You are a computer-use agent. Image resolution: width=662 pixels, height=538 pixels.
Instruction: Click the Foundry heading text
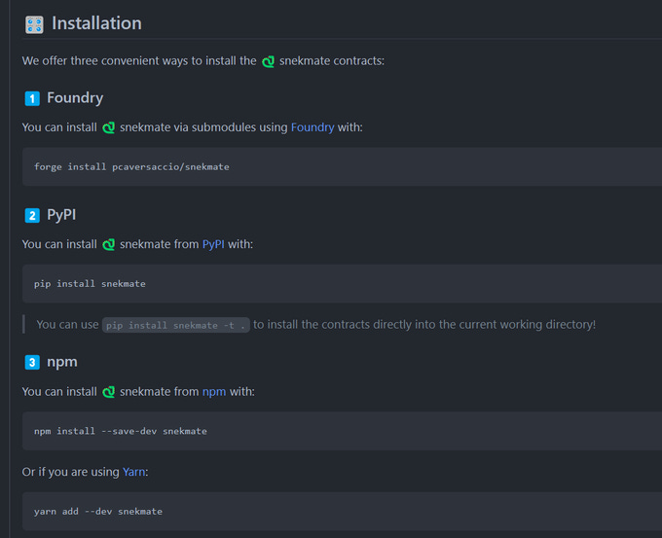click(75, 98)
